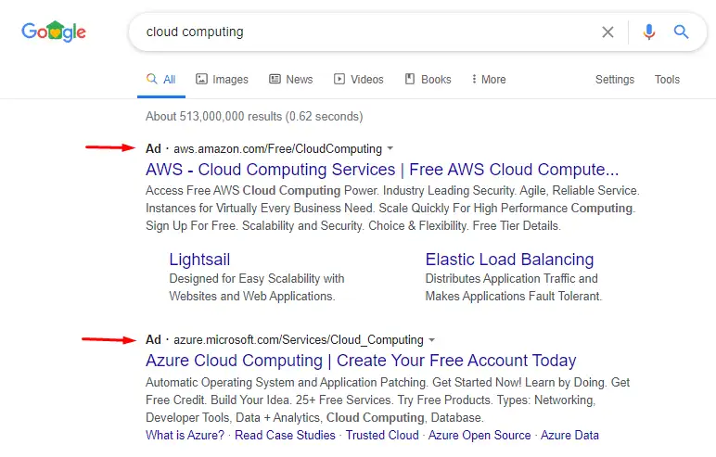
Task: Click the azure.microsoft.com/Services/Cloud_Computing URL text
Action: click(299, 340)
